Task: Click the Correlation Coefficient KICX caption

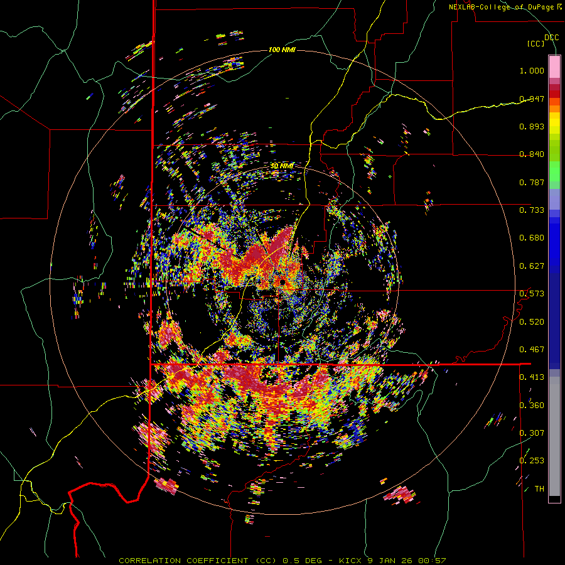Action: point(282,561)
